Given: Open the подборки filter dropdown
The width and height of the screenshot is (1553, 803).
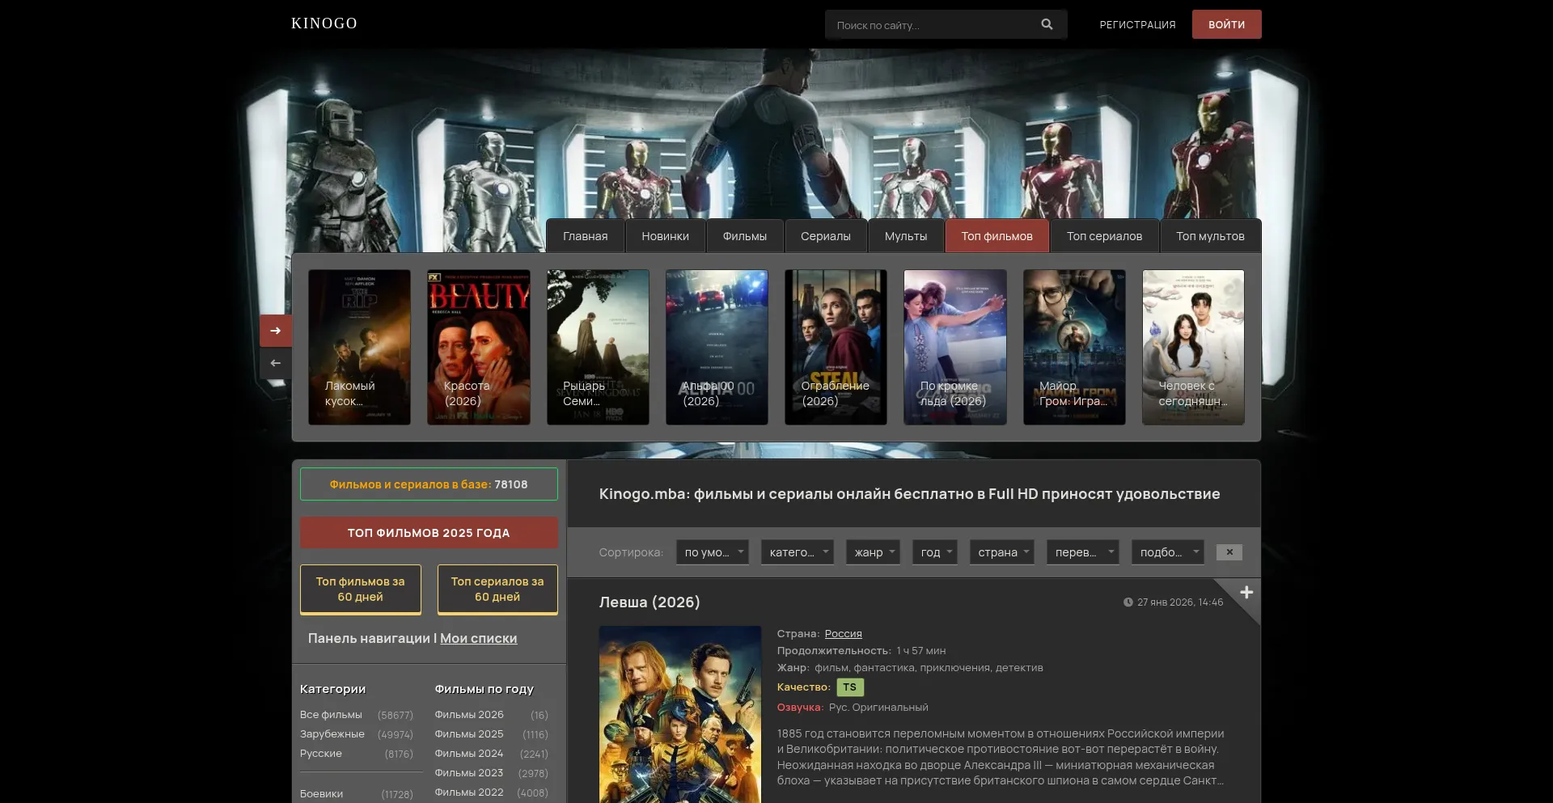Looking at the screenshot, I should [1168, 552].
